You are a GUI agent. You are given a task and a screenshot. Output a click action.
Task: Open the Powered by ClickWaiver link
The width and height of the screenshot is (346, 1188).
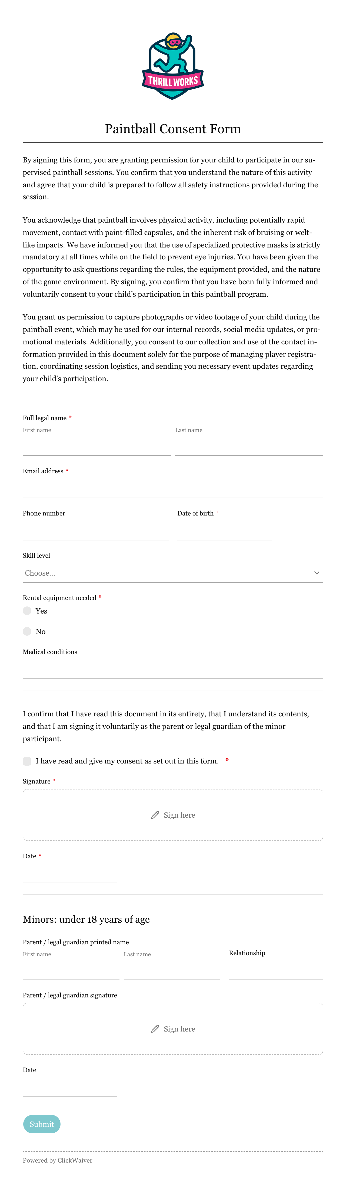(58, 1160)
